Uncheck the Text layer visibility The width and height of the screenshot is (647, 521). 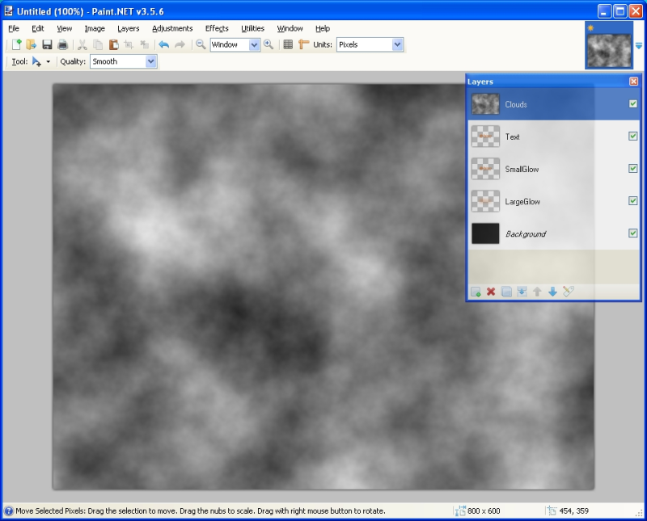[x=633, y=137]
